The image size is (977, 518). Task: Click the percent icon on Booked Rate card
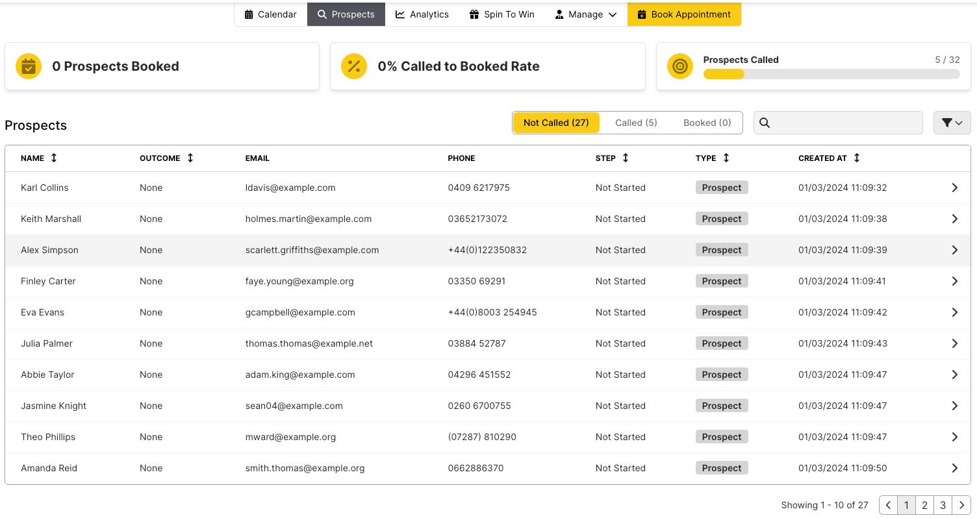354,66
